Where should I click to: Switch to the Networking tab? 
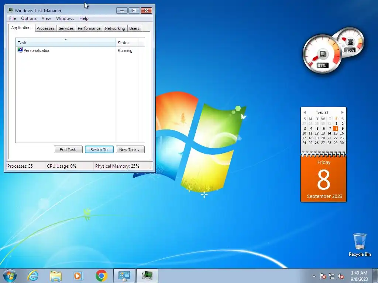115,28
